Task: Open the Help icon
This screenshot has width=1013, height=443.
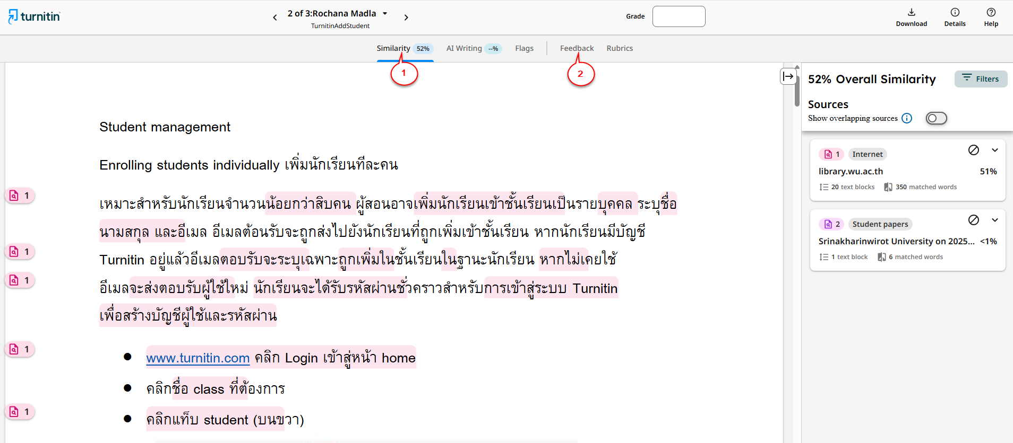Action: click(x=991, y=13)
